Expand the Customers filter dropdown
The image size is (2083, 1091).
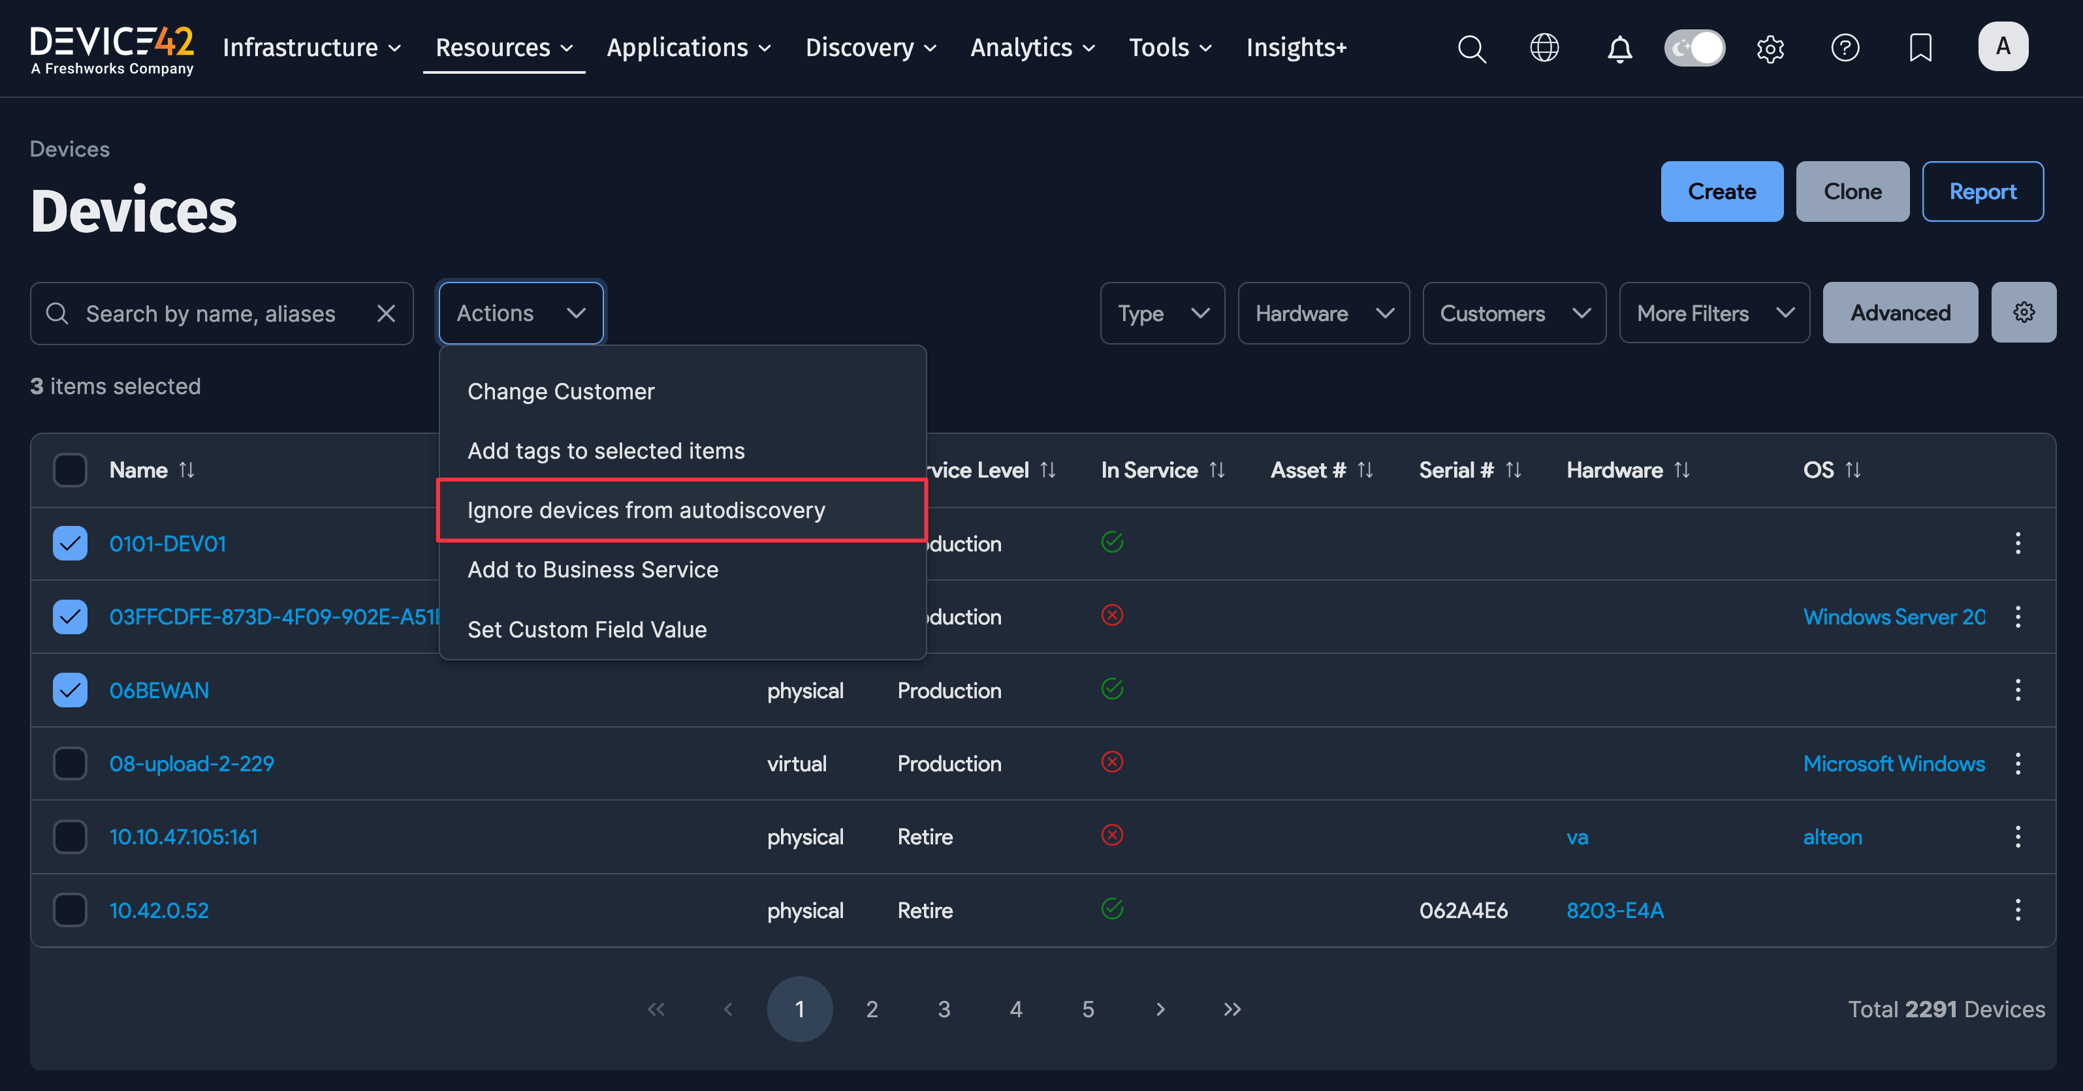1514,314
